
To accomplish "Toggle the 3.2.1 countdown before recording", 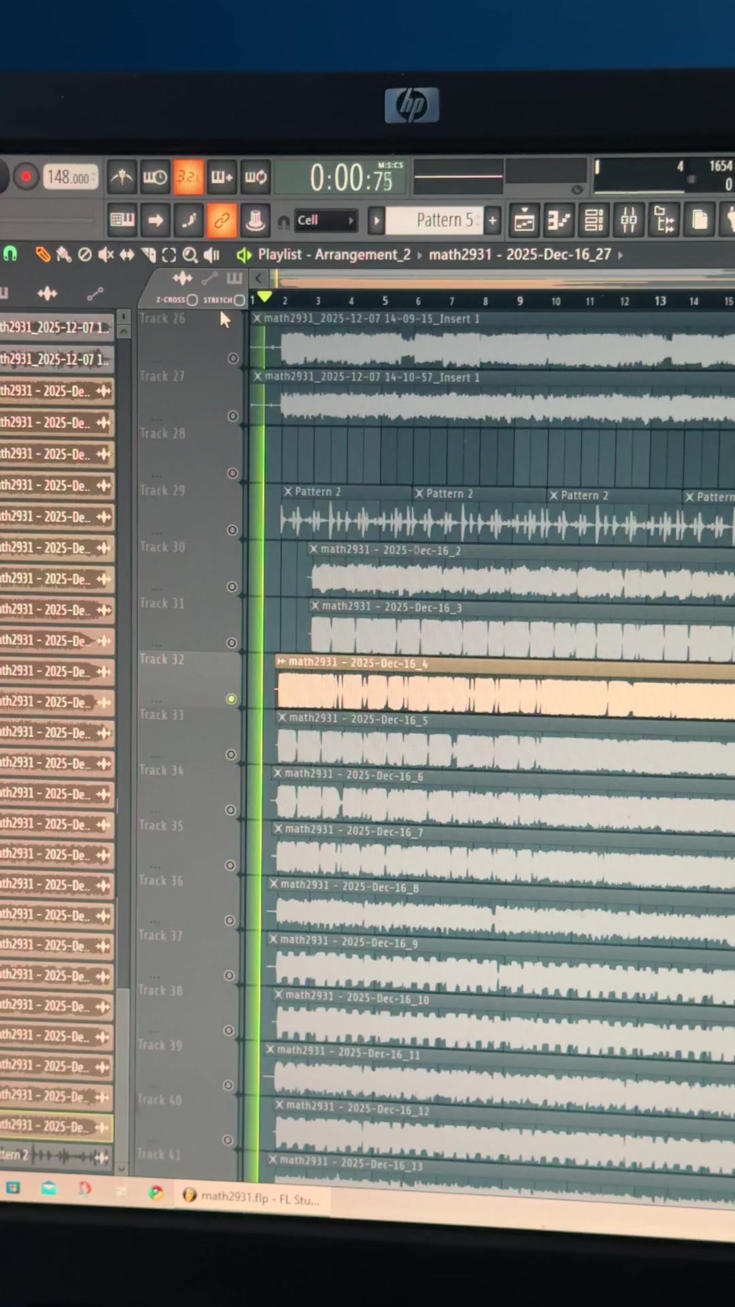I will point(189,177).
